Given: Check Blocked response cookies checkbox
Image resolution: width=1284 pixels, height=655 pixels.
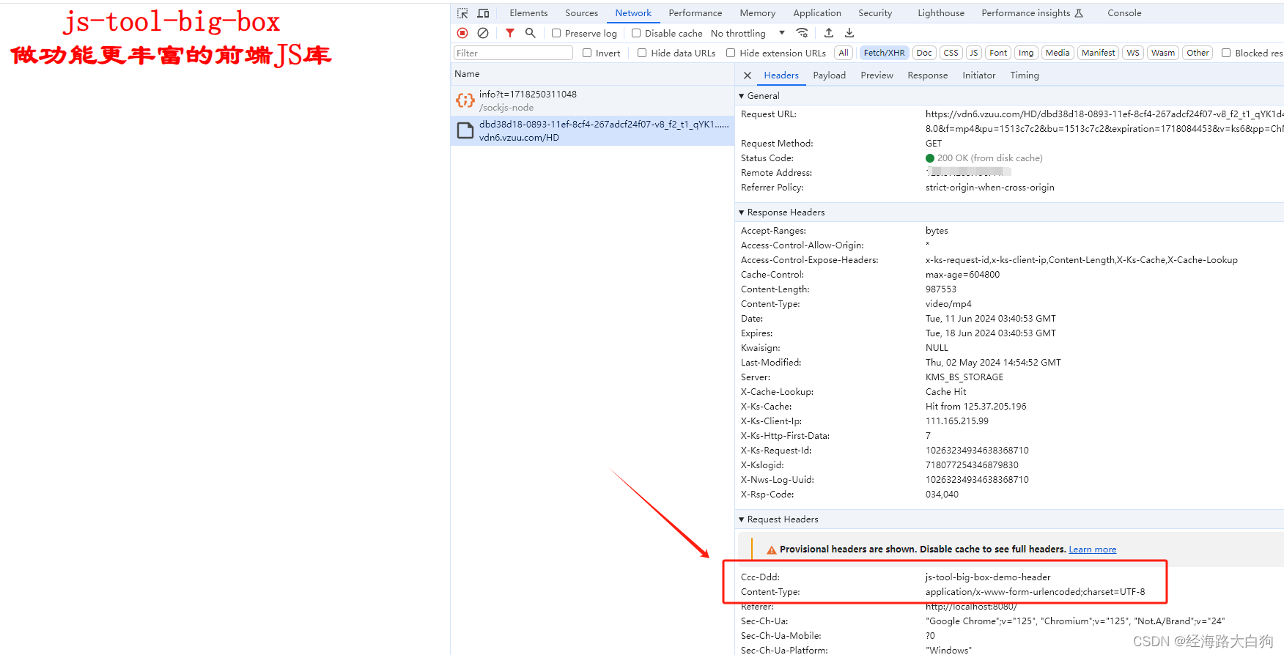Looking at the screenshot, I should pyautogui.click(x=1226, y=53).
